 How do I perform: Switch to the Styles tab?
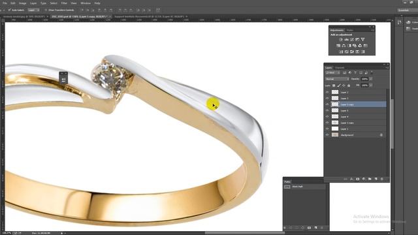pos(350,30)
